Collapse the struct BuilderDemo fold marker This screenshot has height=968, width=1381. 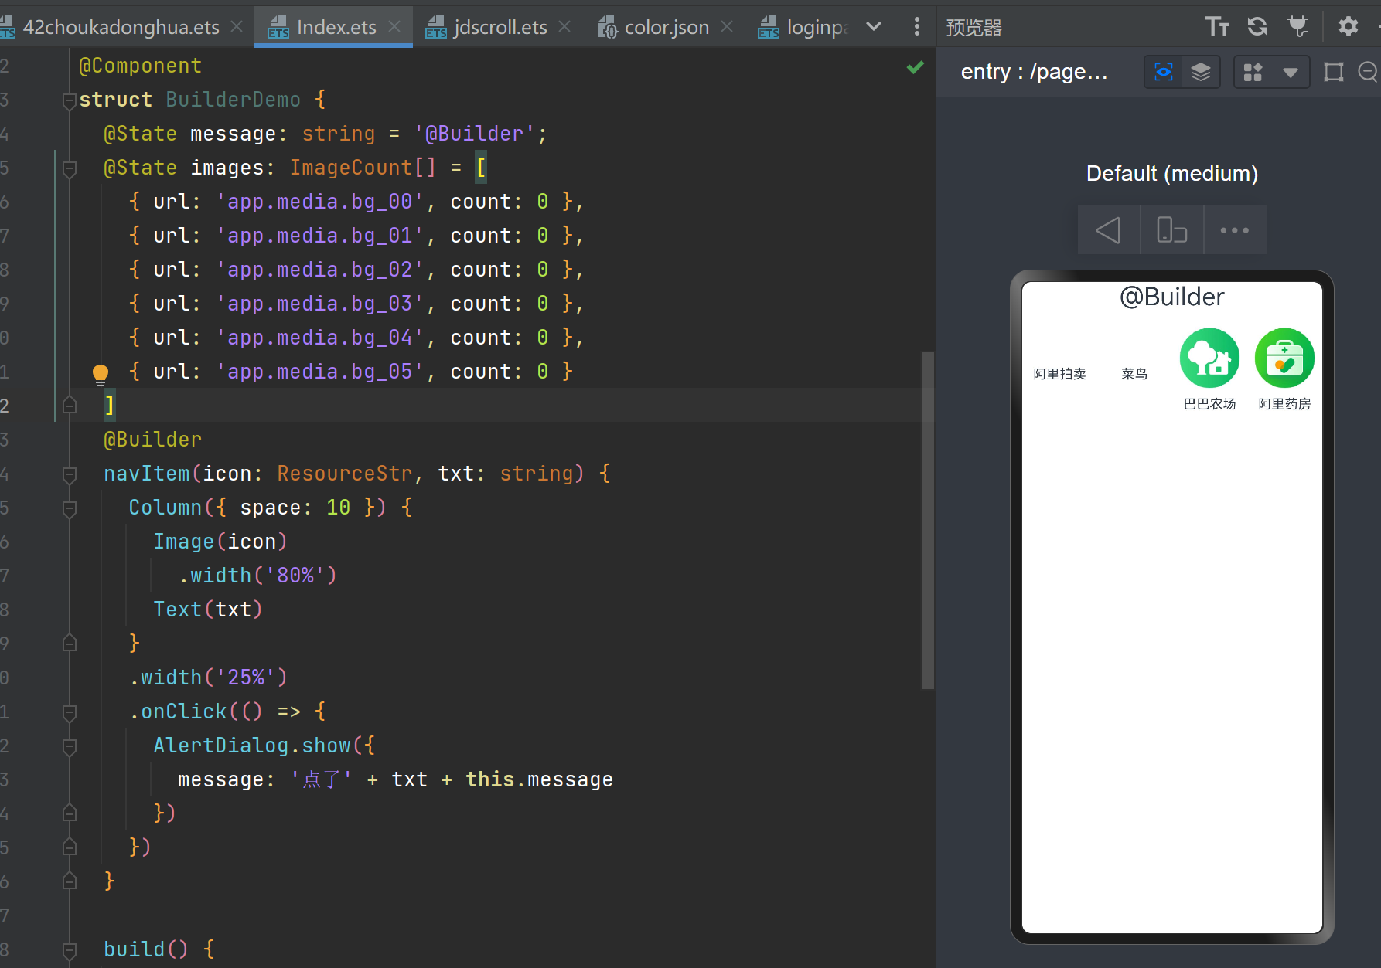70,100
